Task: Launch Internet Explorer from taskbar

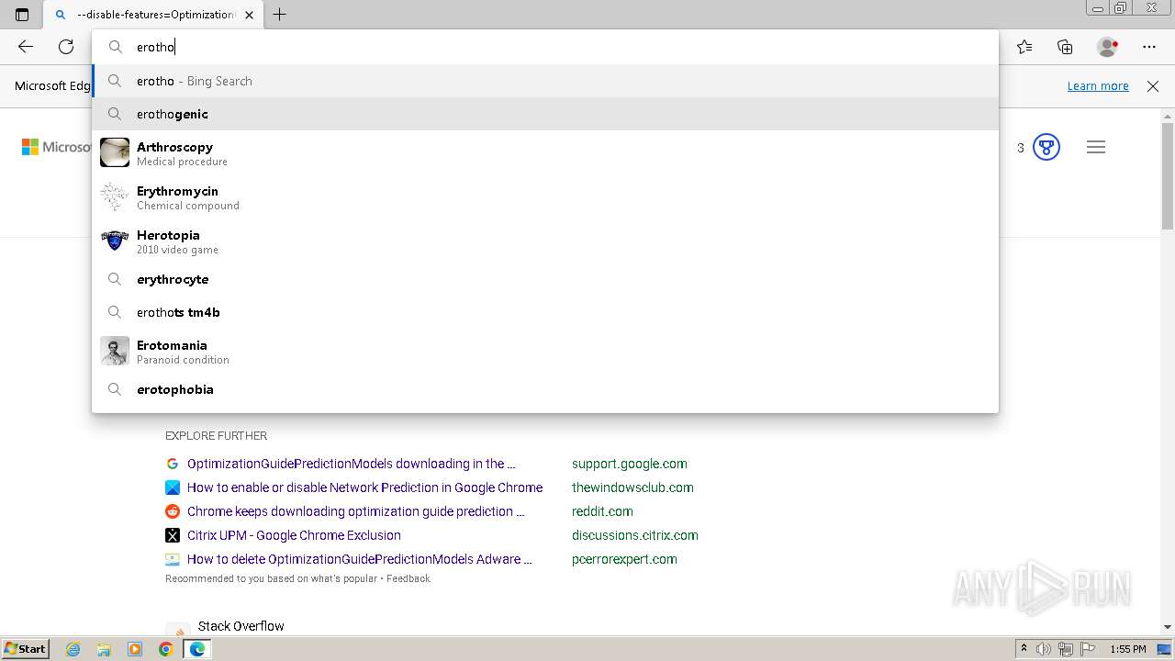Action: click(x=73, y=649)
